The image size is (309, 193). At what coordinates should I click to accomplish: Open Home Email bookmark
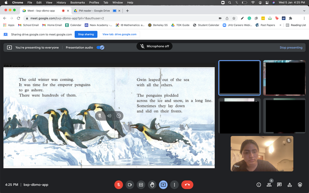coord(52,25)
